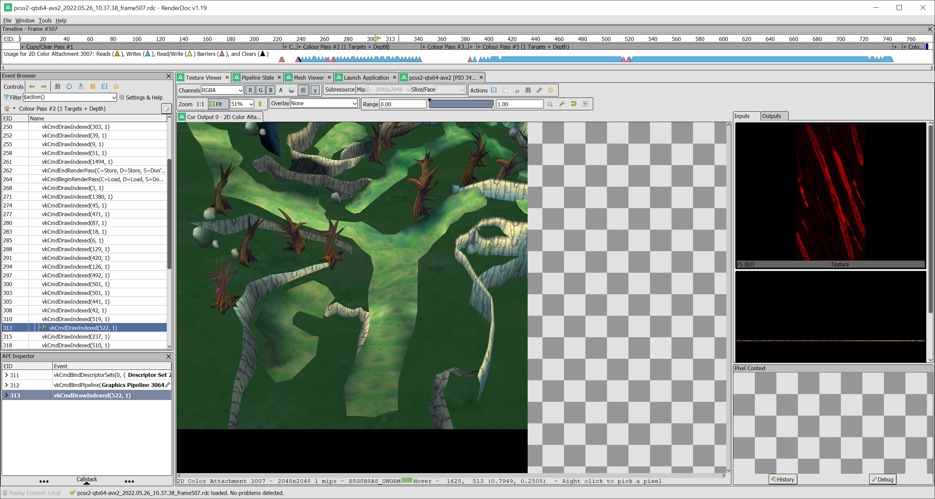Toggle the R red channel button

250,90
